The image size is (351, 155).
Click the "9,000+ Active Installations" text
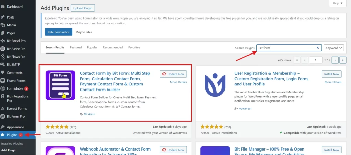(x=63, y=133)
